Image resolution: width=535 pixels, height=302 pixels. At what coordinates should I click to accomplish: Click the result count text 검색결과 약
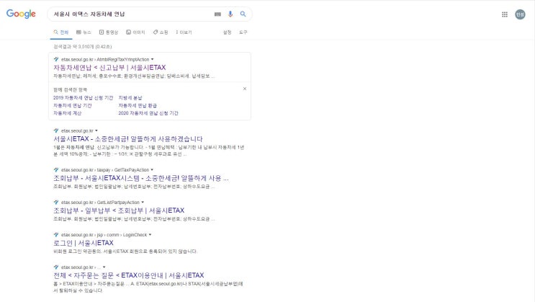pyautogui.click(x=82, y=46)
